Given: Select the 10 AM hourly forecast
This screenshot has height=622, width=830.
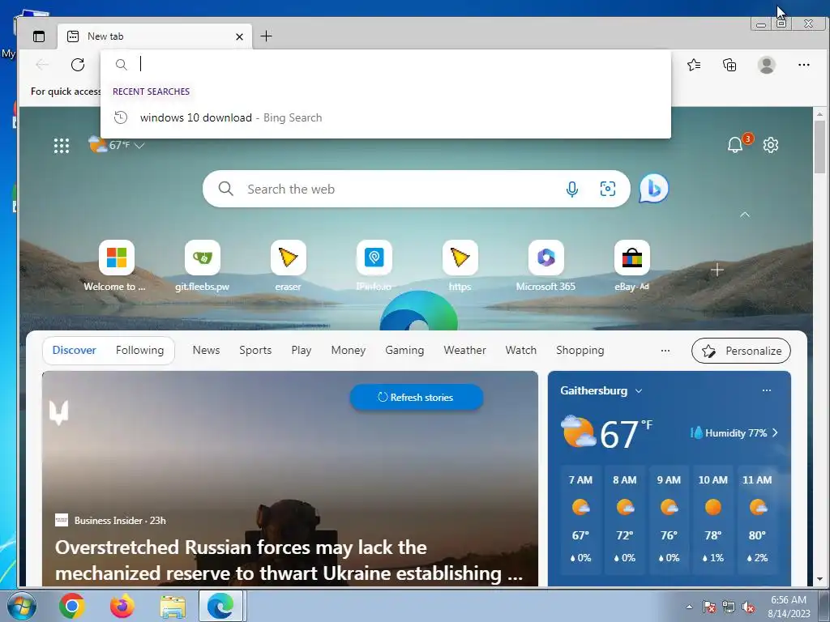Looking at the screenshot, I should [713, 519].
